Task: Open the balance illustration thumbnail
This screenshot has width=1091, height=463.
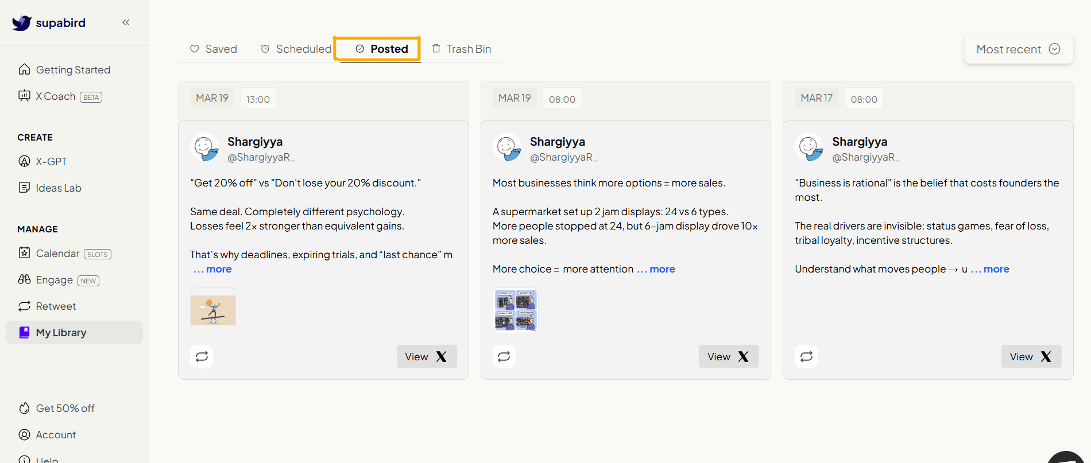Action: point(213,310)
